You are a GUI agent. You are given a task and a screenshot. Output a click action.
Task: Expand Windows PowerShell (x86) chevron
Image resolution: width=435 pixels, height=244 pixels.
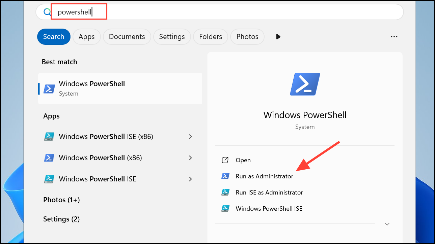pyautogui.click(x=190, y=158)
